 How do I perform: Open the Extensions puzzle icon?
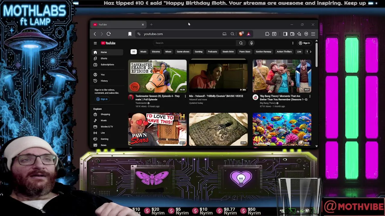click(x=267, y=34)
